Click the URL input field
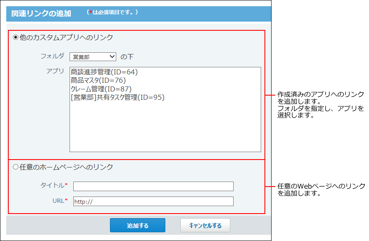 tap(153, 201)
